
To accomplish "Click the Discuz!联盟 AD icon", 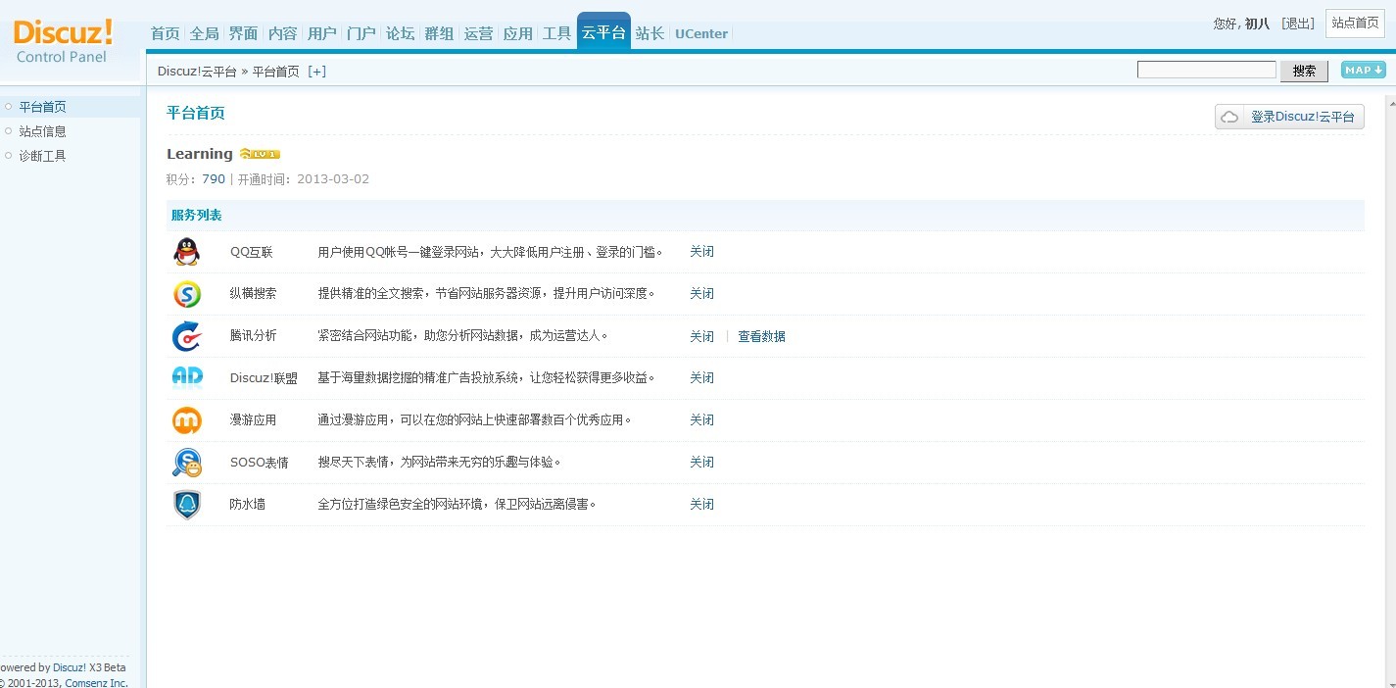I will pyautogui.click(x=187, y=377).
